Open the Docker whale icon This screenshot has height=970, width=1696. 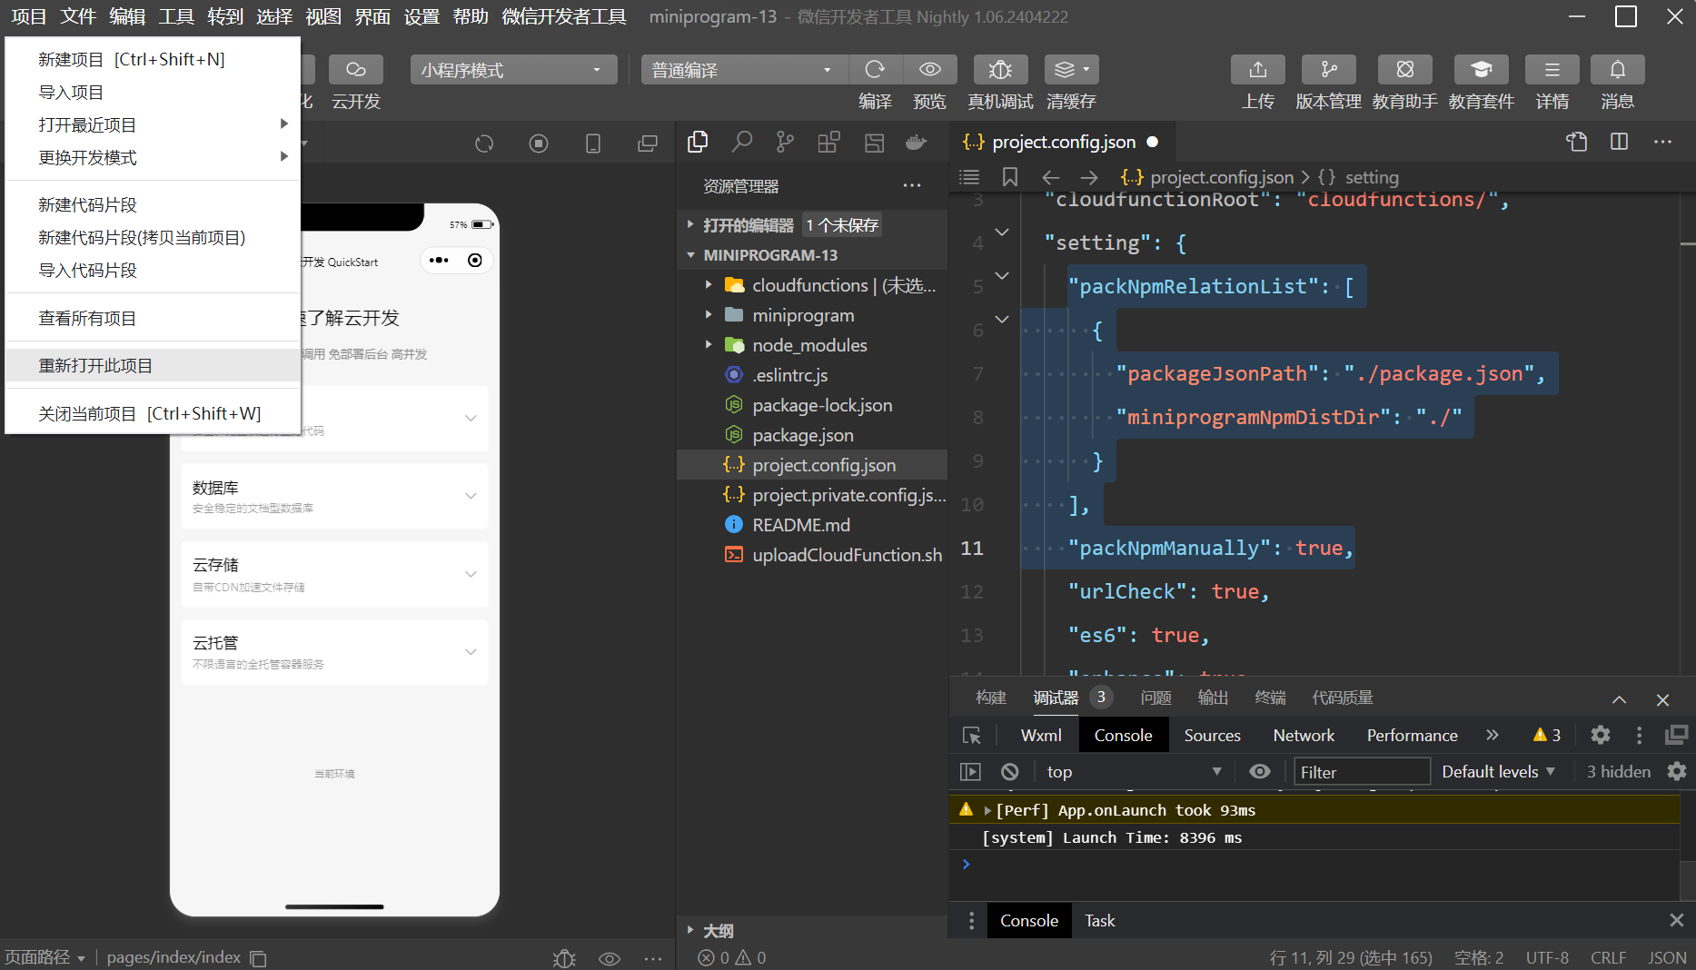(x=917, y=142)
